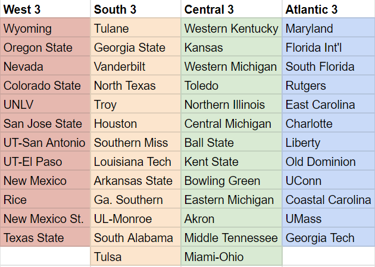Select the West 3 header cell
Viewport: 375px width, 267px height.
pos(45,9)
